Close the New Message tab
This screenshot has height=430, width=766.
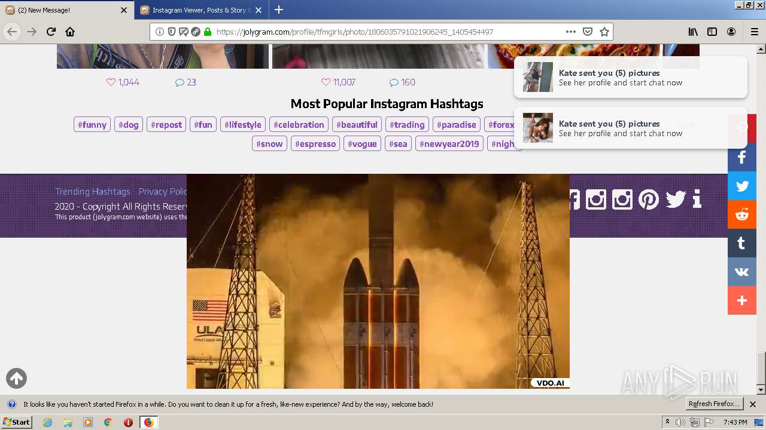(x=124, y=10)
